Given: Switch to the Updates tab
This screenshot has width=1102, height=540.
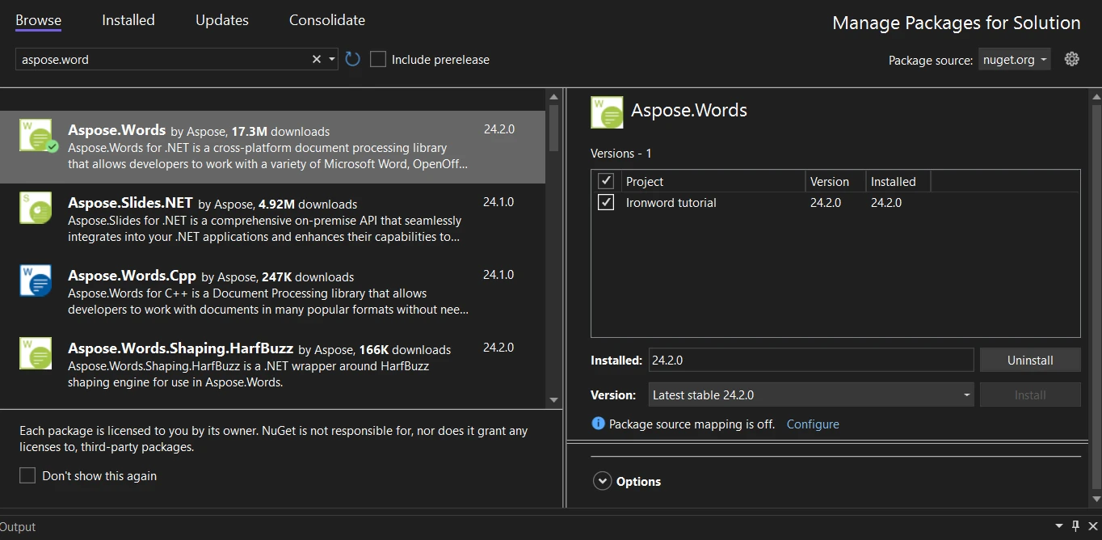Looking at the screenshot, I should tap(221, 20).
